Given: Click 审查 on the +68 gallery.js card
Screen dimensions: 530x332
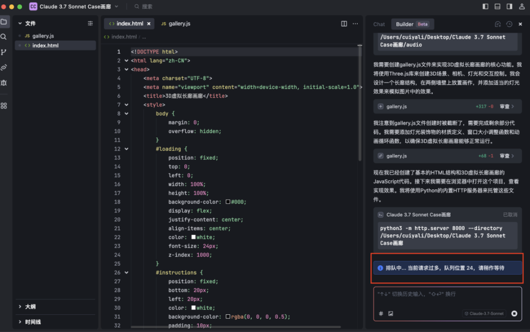Looking at the screenshot, I should click(x=507, y=156).
